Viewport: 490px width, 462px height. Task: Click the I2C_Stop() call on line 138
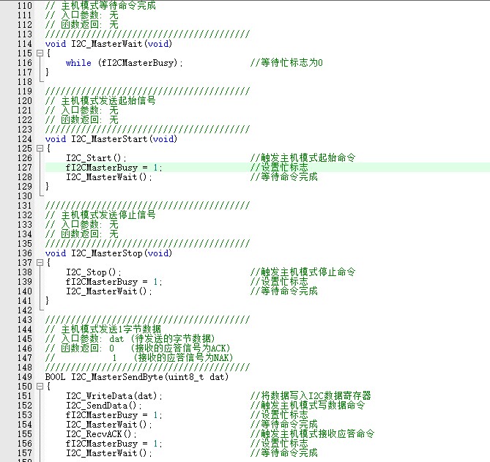click(x=94, y=272)
